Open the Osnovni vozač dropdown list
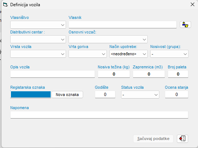The height and width of the screenshot is (148, 198). coord(108,39)
